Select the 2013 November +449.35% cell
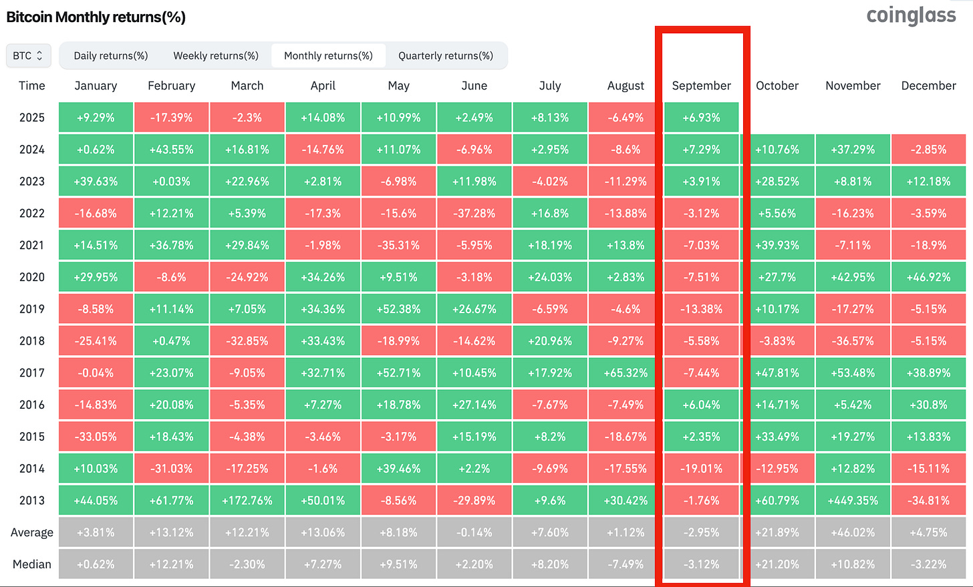Viewport: 973px width, 587px height. [853, 500]
